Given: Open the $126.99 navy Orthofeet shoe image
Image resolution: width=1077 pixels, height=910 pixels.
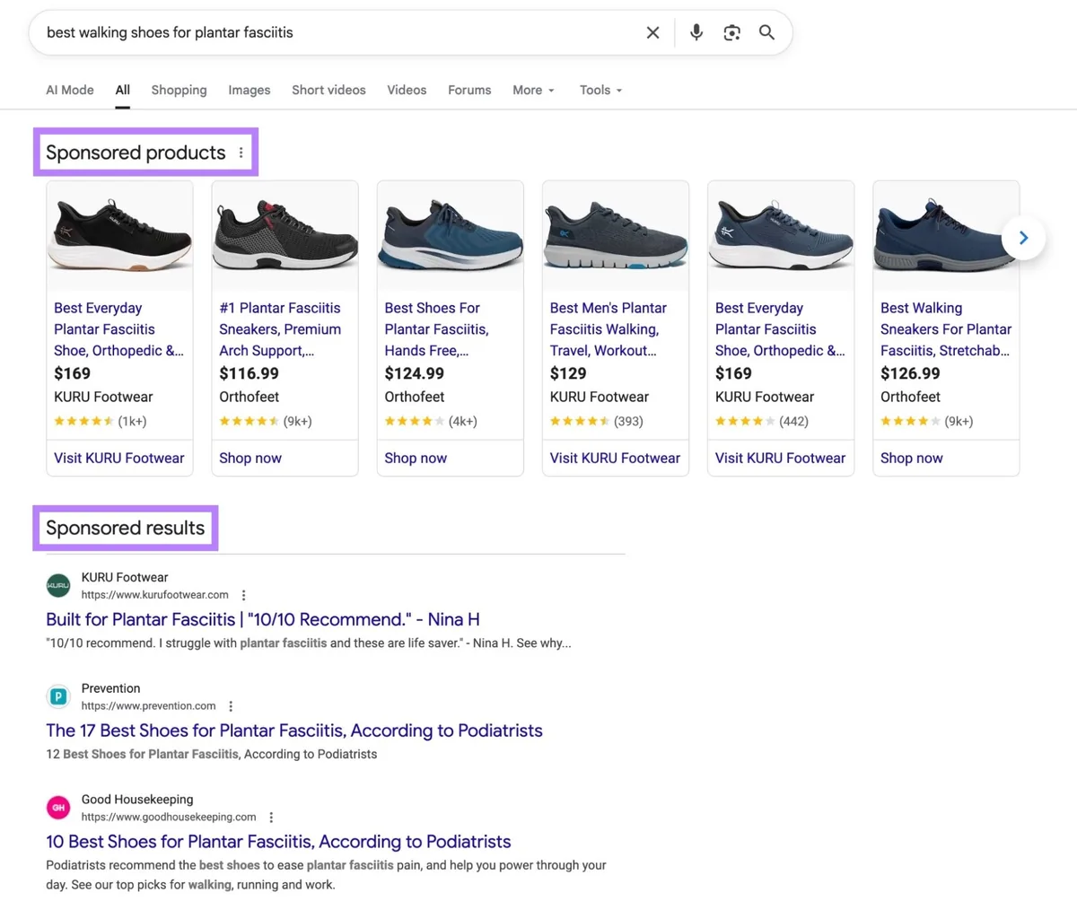Looking at the screenshot, I should (x=945, y=236).
